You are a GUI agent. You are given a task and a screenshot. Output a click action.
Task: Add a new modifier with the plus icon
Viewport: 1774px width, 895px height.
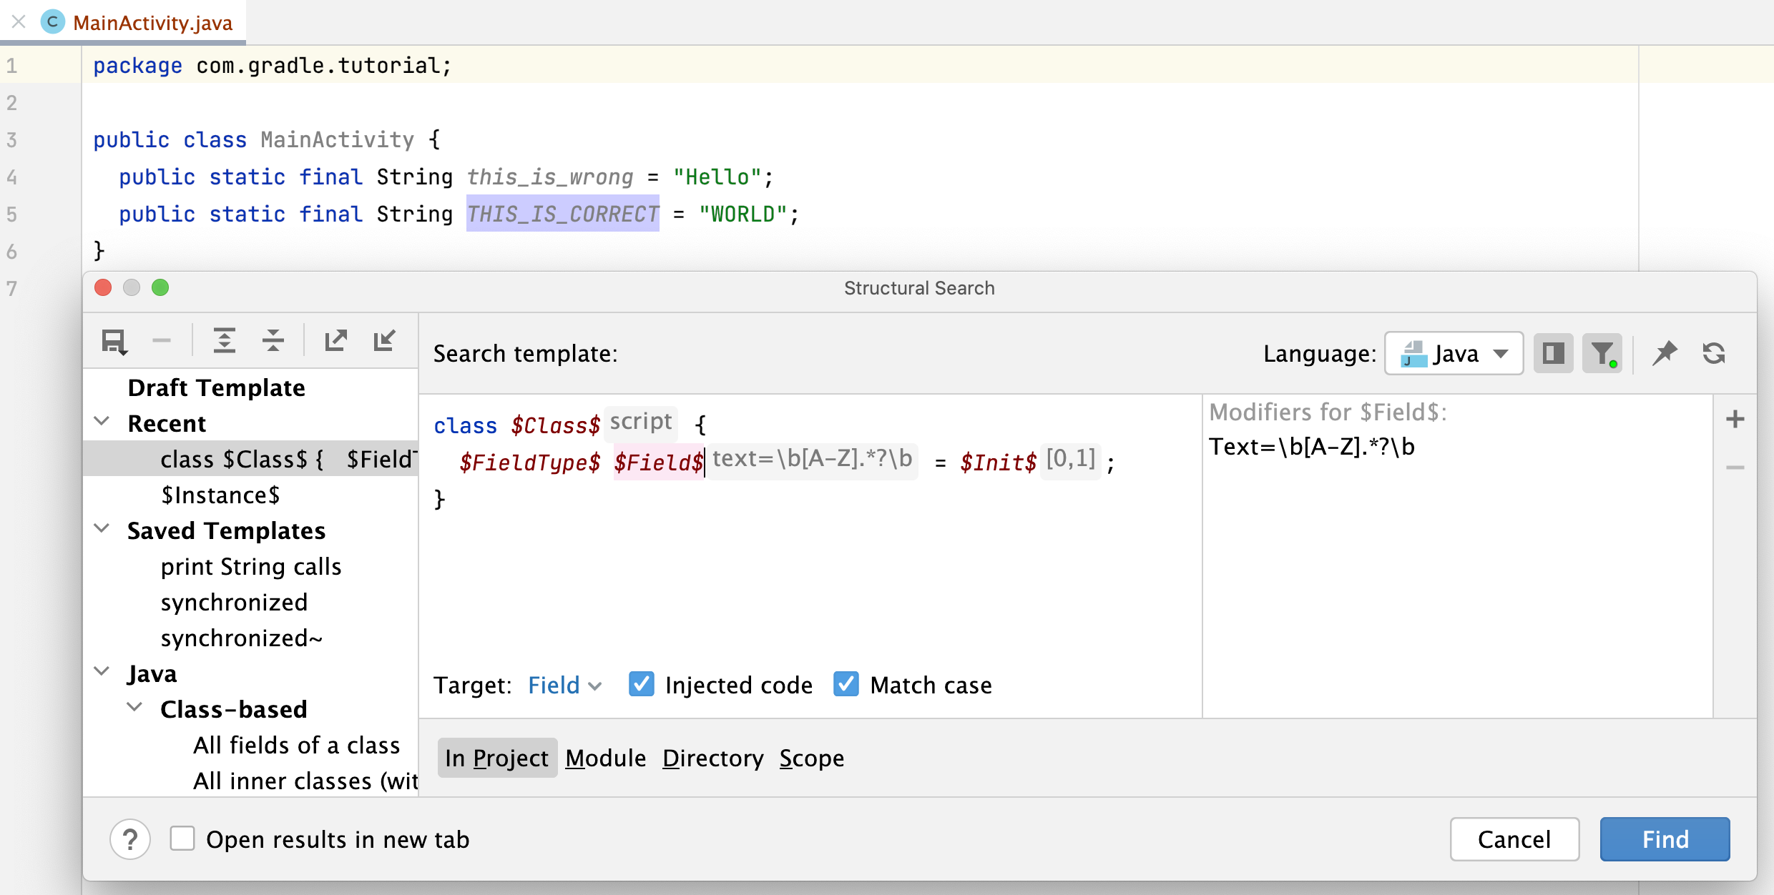coord(1736,419)
